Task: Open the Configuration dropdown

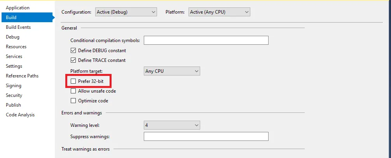Action: point(126,12)
